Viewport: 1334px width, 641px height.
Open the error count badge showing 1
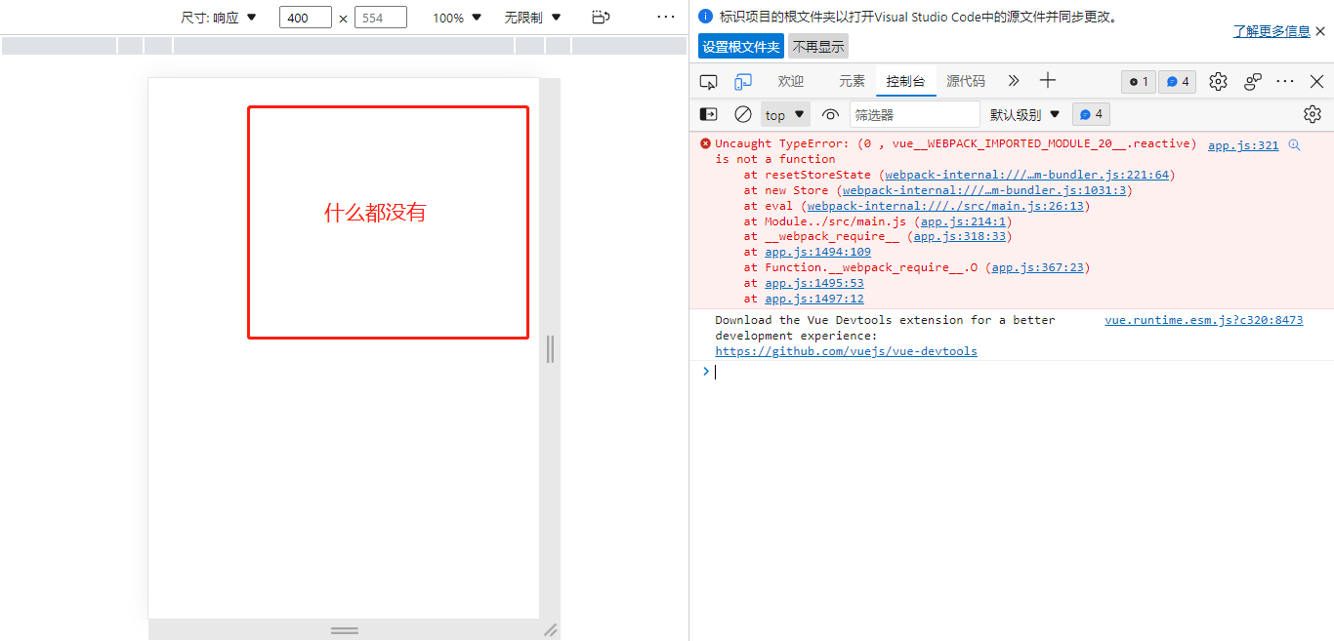(x=1139, y=82)
